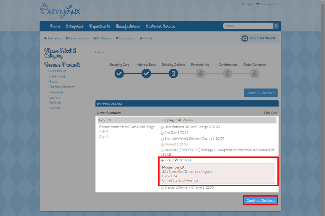Click the live chat play icon
Screen dimensions: 325x216
point(245,38)
